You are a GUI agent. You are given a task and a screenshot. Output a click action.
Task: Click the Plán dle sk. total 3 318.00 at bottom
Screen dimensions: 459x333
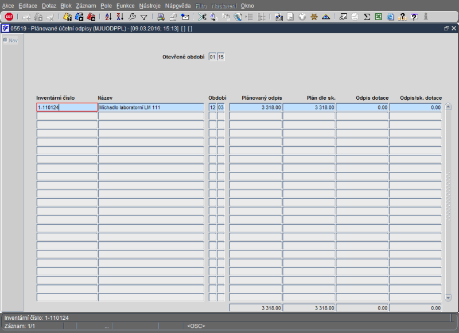(x=309, y=308)
